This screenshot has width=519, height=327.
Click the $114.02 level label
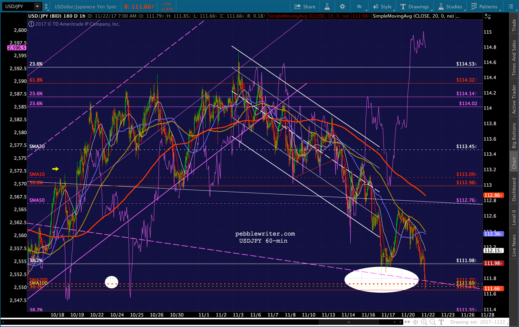coord(468,104)
